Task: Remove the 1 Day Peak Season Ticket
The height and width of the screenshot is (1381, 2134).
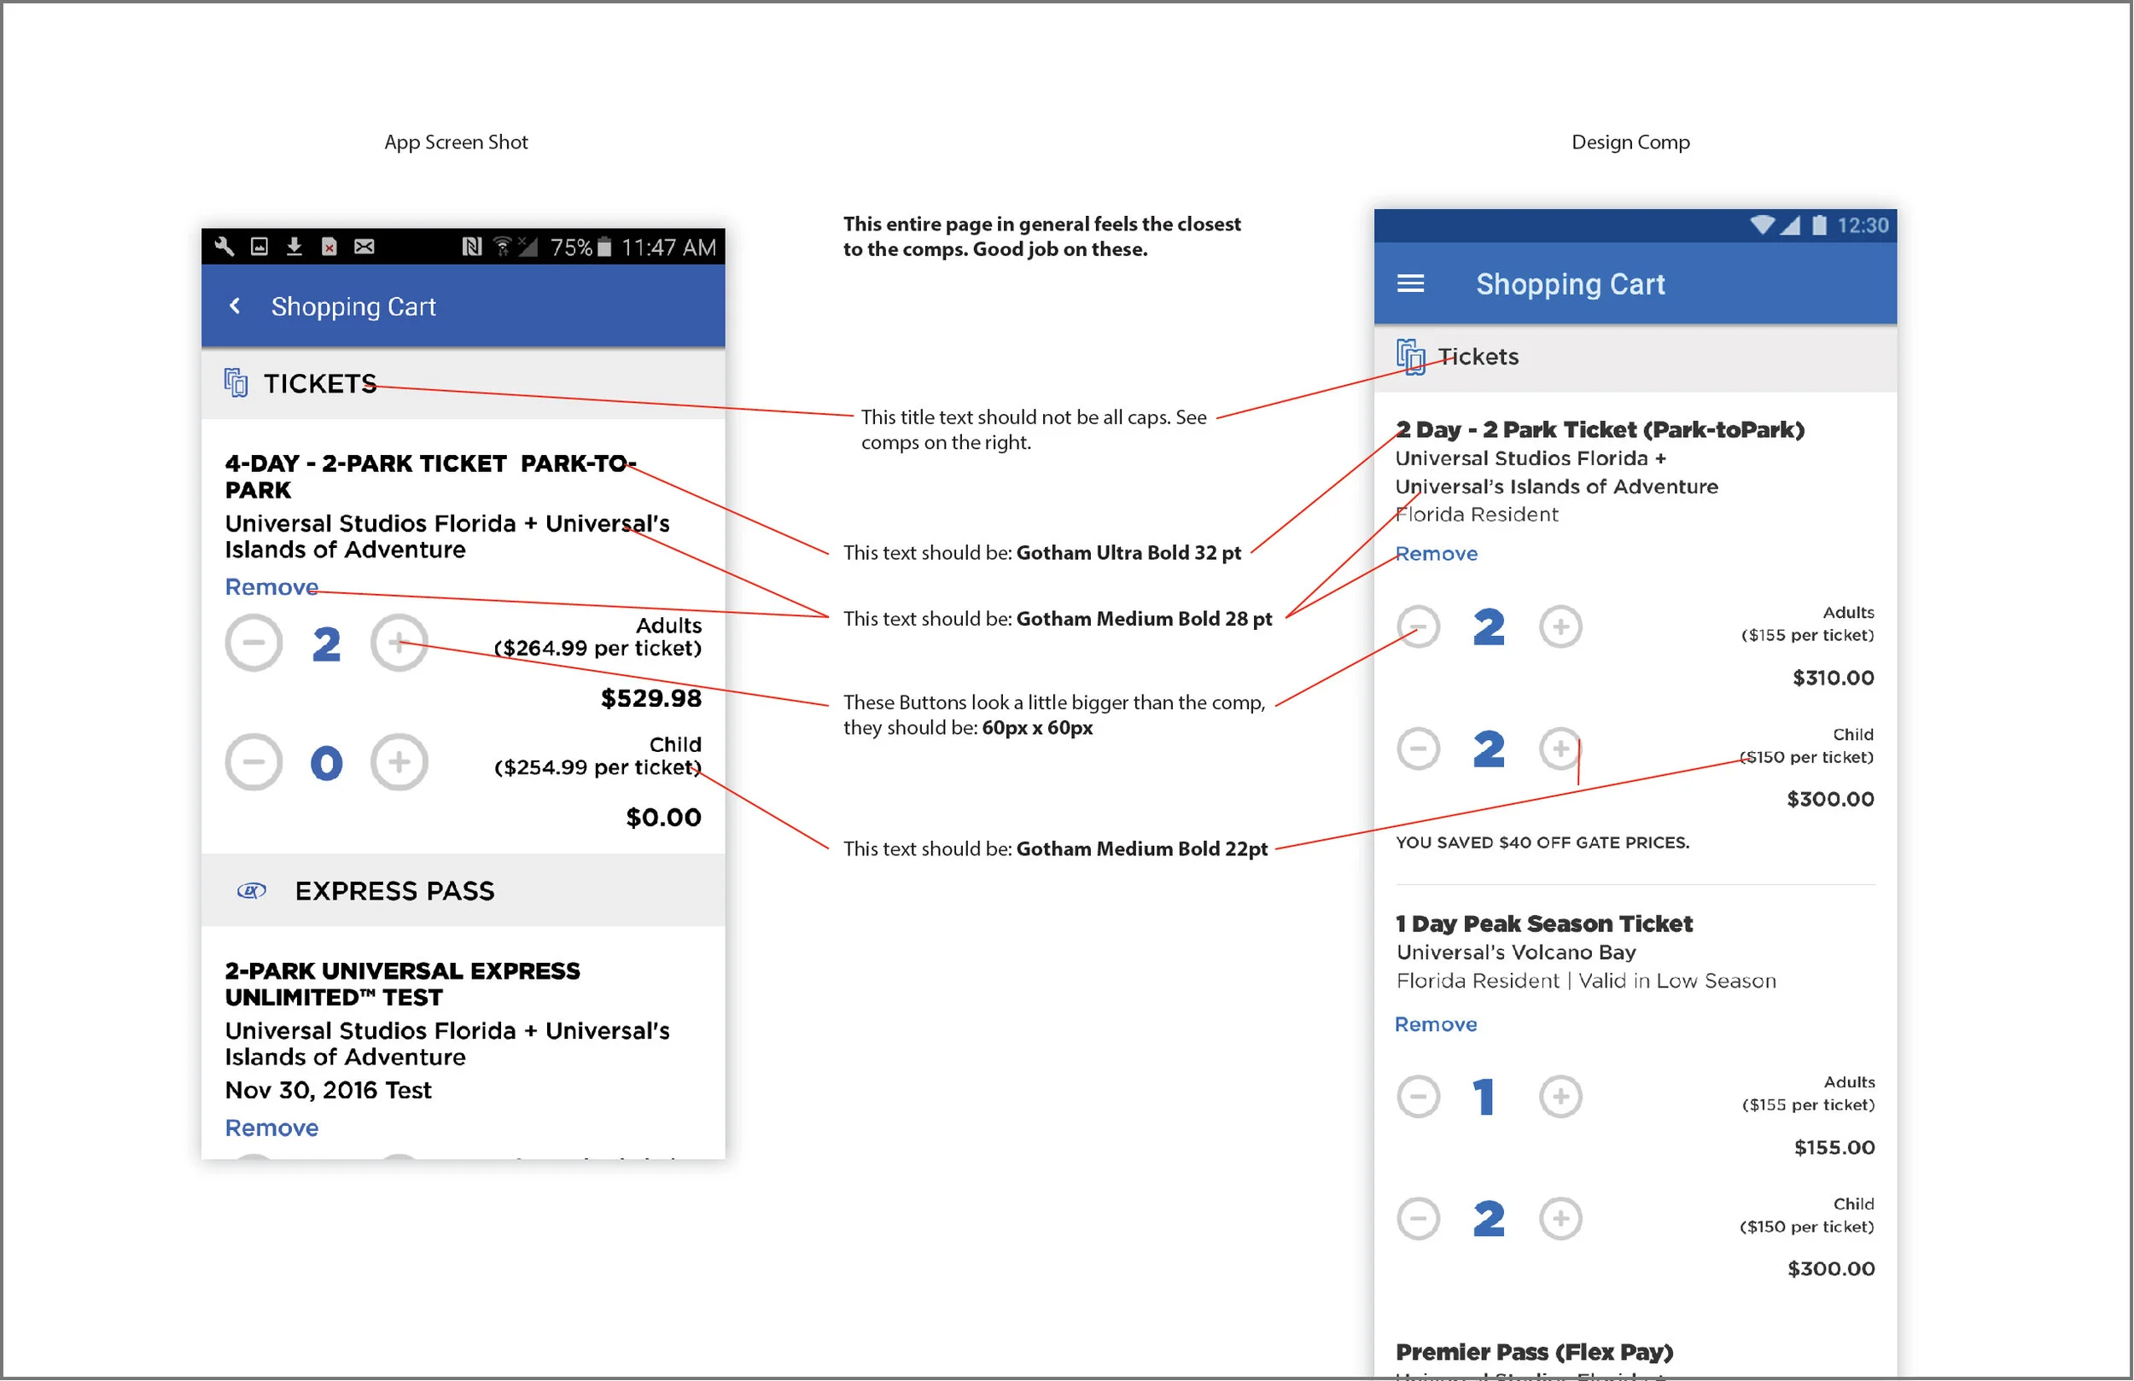Action: (1437, 1025)
